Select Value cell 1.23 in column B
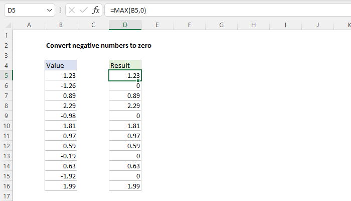Viewport: 351px width, 201px height. (x=61, y=75)
